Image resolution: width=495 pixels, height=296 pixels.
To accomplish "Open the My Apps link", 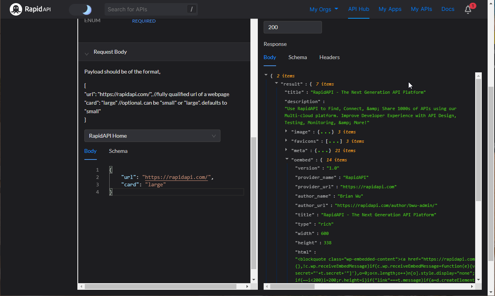I will (x=390, y=9).
